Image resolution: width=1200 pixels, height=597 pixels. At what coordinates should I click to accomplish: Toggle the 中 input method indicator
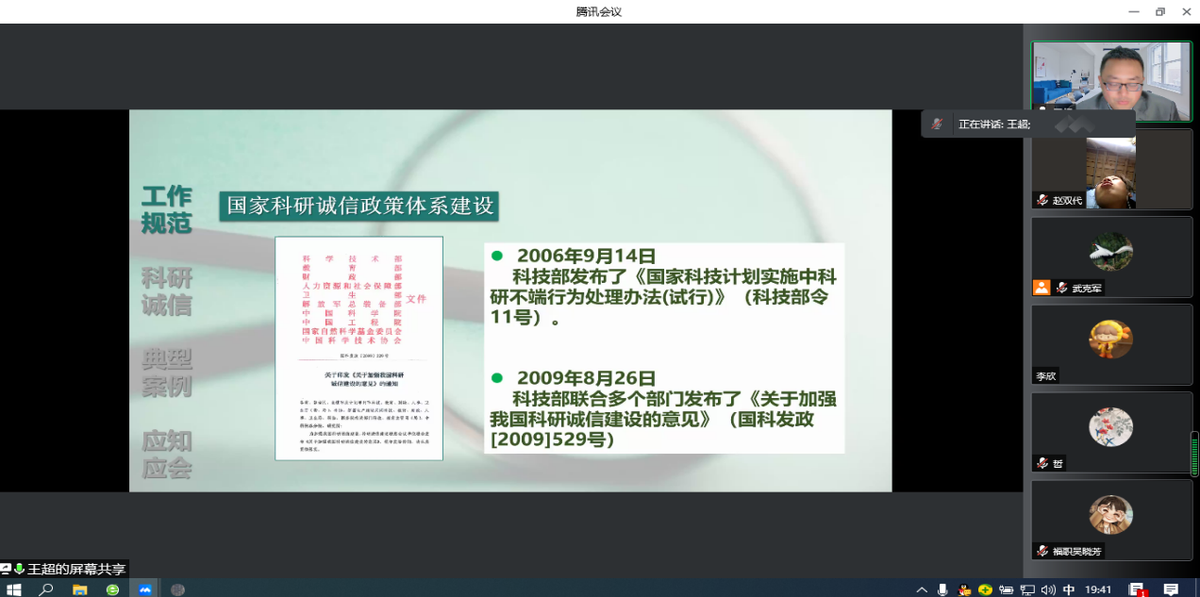1069,589
